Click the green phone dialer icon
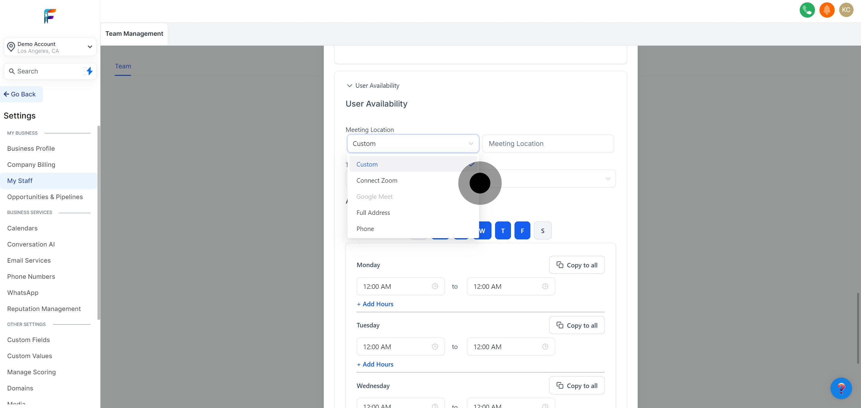 807,10
